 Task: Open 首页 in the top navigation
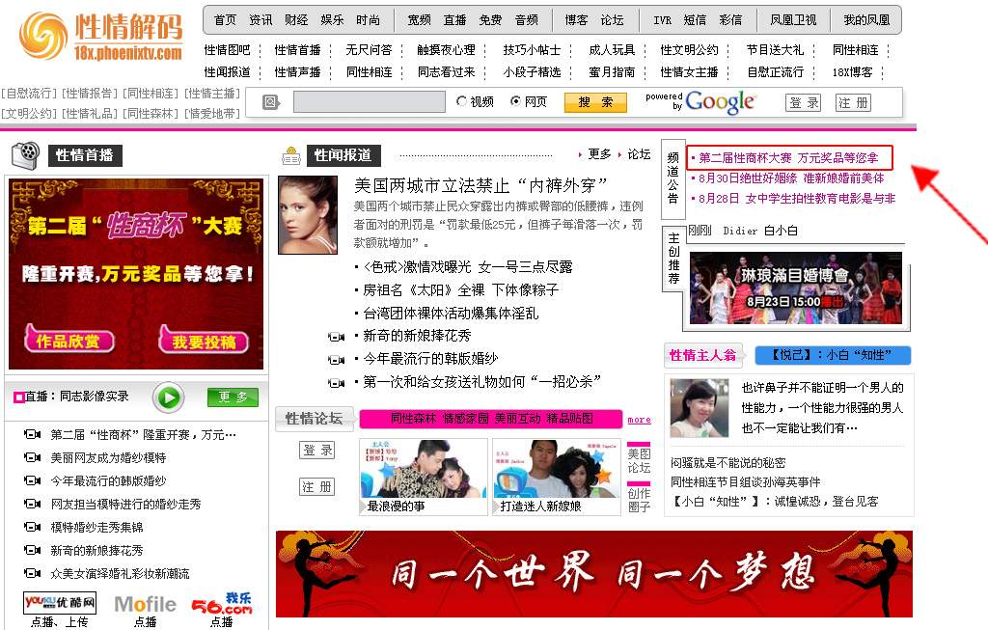point(225,20)
